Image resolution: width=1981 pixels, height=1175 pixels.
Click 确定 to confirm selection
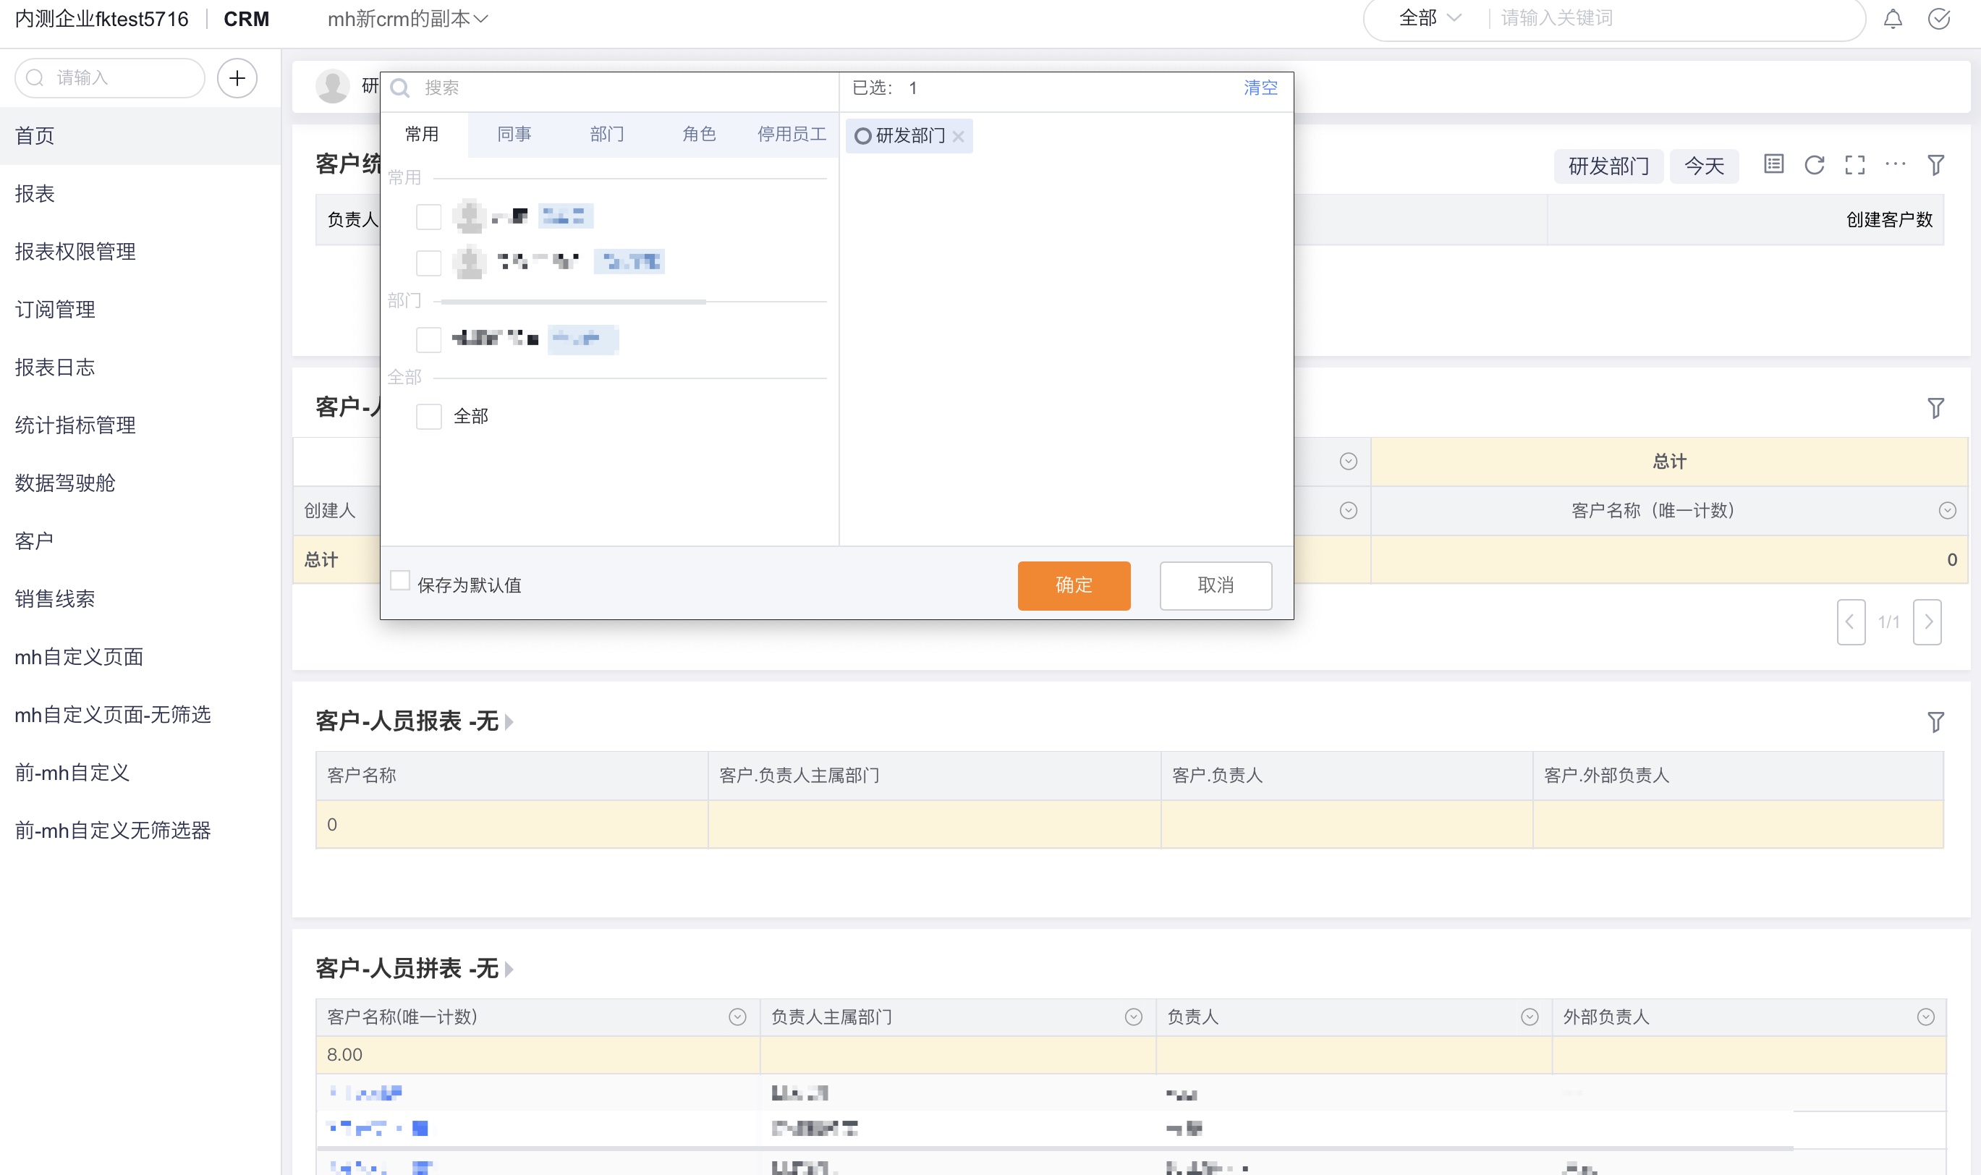(1075, 585)
